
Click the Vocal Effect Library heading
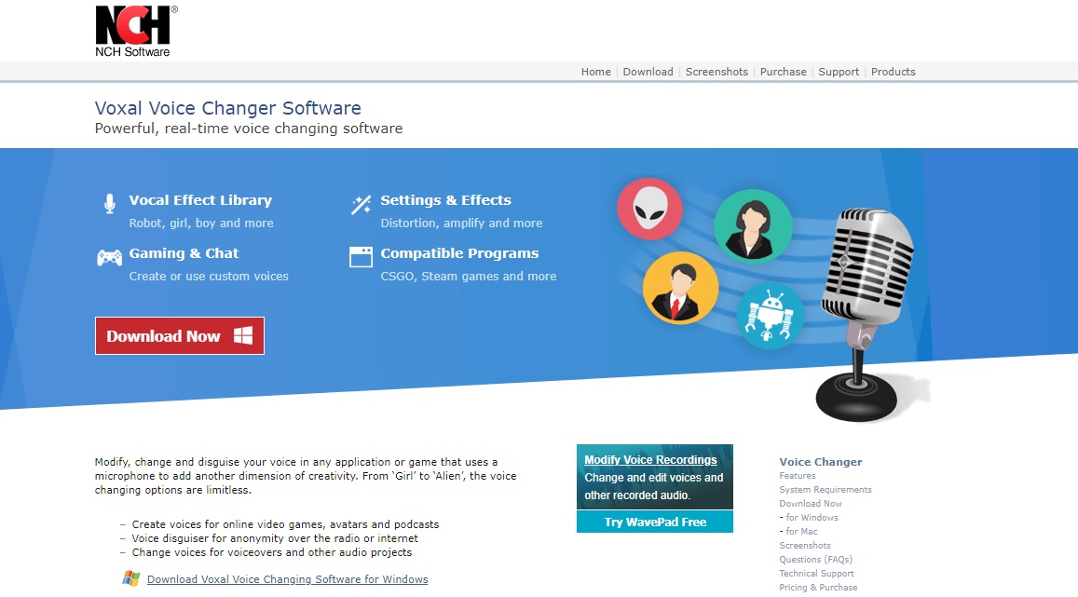(x=200, y=200)
